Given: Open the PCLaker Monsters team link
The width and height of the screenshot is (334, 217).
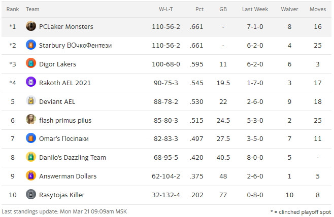Looking at the screenshot, I should pyautogui.click(x=66, y=26).
